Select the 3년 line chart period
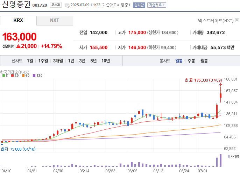This screenshot has width=240, height=174. (x=82, y=61)
